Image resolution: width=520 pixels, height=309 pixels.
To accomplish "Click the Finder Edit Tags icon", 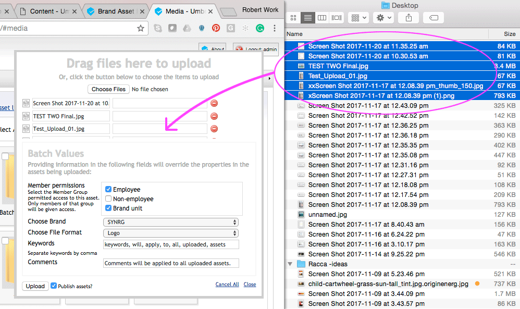I will pos(434,18).
